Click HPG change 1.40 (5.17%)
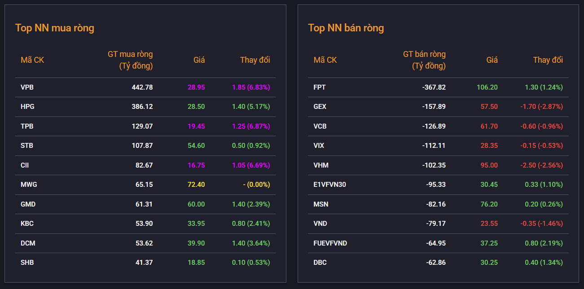 pos(251,107)
